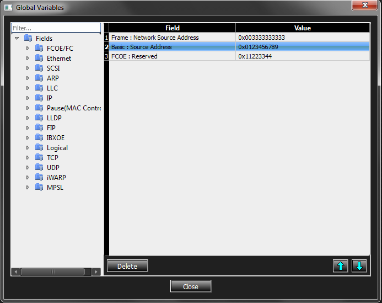Click the LLDP folder icon

[39, 118]
